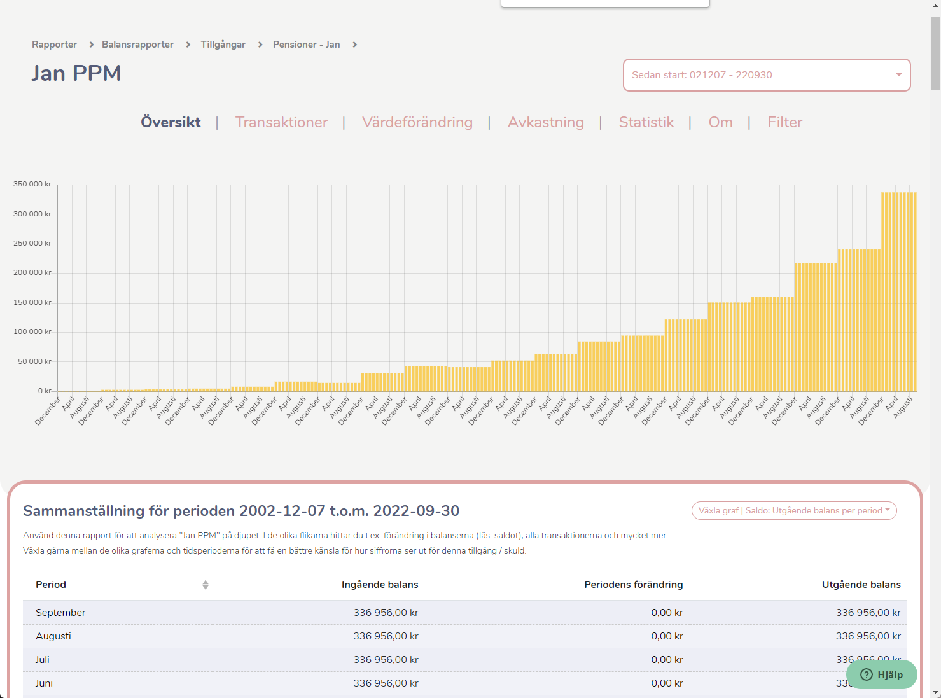Click the scrollbar down arrow

pos(935,692)
